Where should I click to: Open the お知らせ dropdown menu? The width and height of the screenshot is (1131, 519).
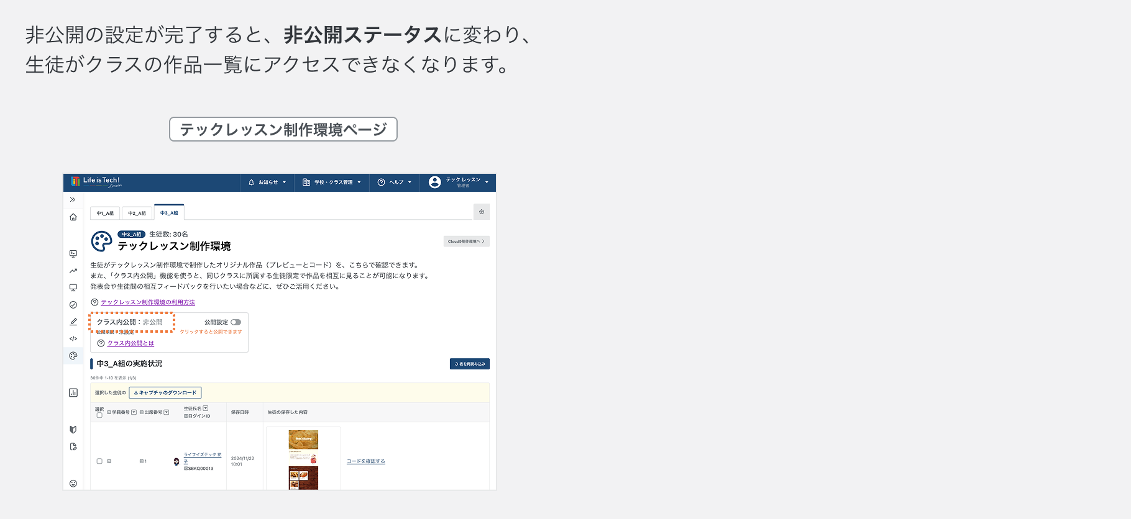pyautogui.click(x=267, y=183)
